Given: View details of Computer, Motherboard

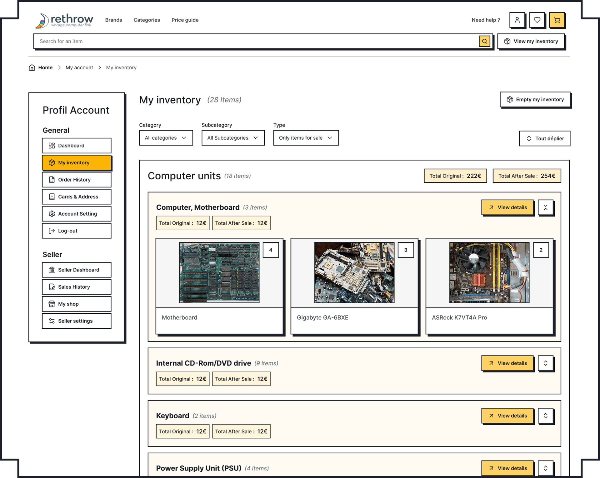Looking at the screenshot, I should click(x=507, y=207).
